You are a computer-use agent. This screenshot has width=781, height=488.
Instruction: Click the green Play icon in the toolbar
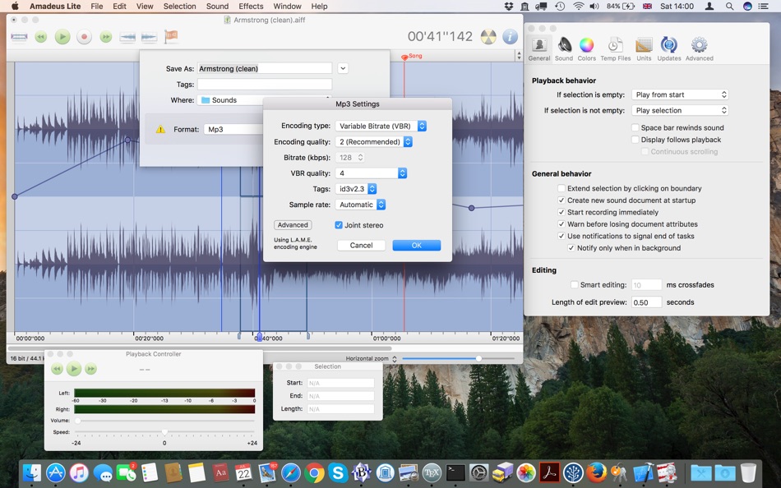click(x=62, y=36)
